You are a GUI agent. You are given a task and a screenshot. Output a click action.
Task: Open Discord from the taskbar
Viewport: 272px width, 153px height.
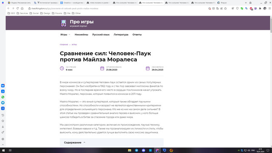pyautogui.click(x=144, y=150)
